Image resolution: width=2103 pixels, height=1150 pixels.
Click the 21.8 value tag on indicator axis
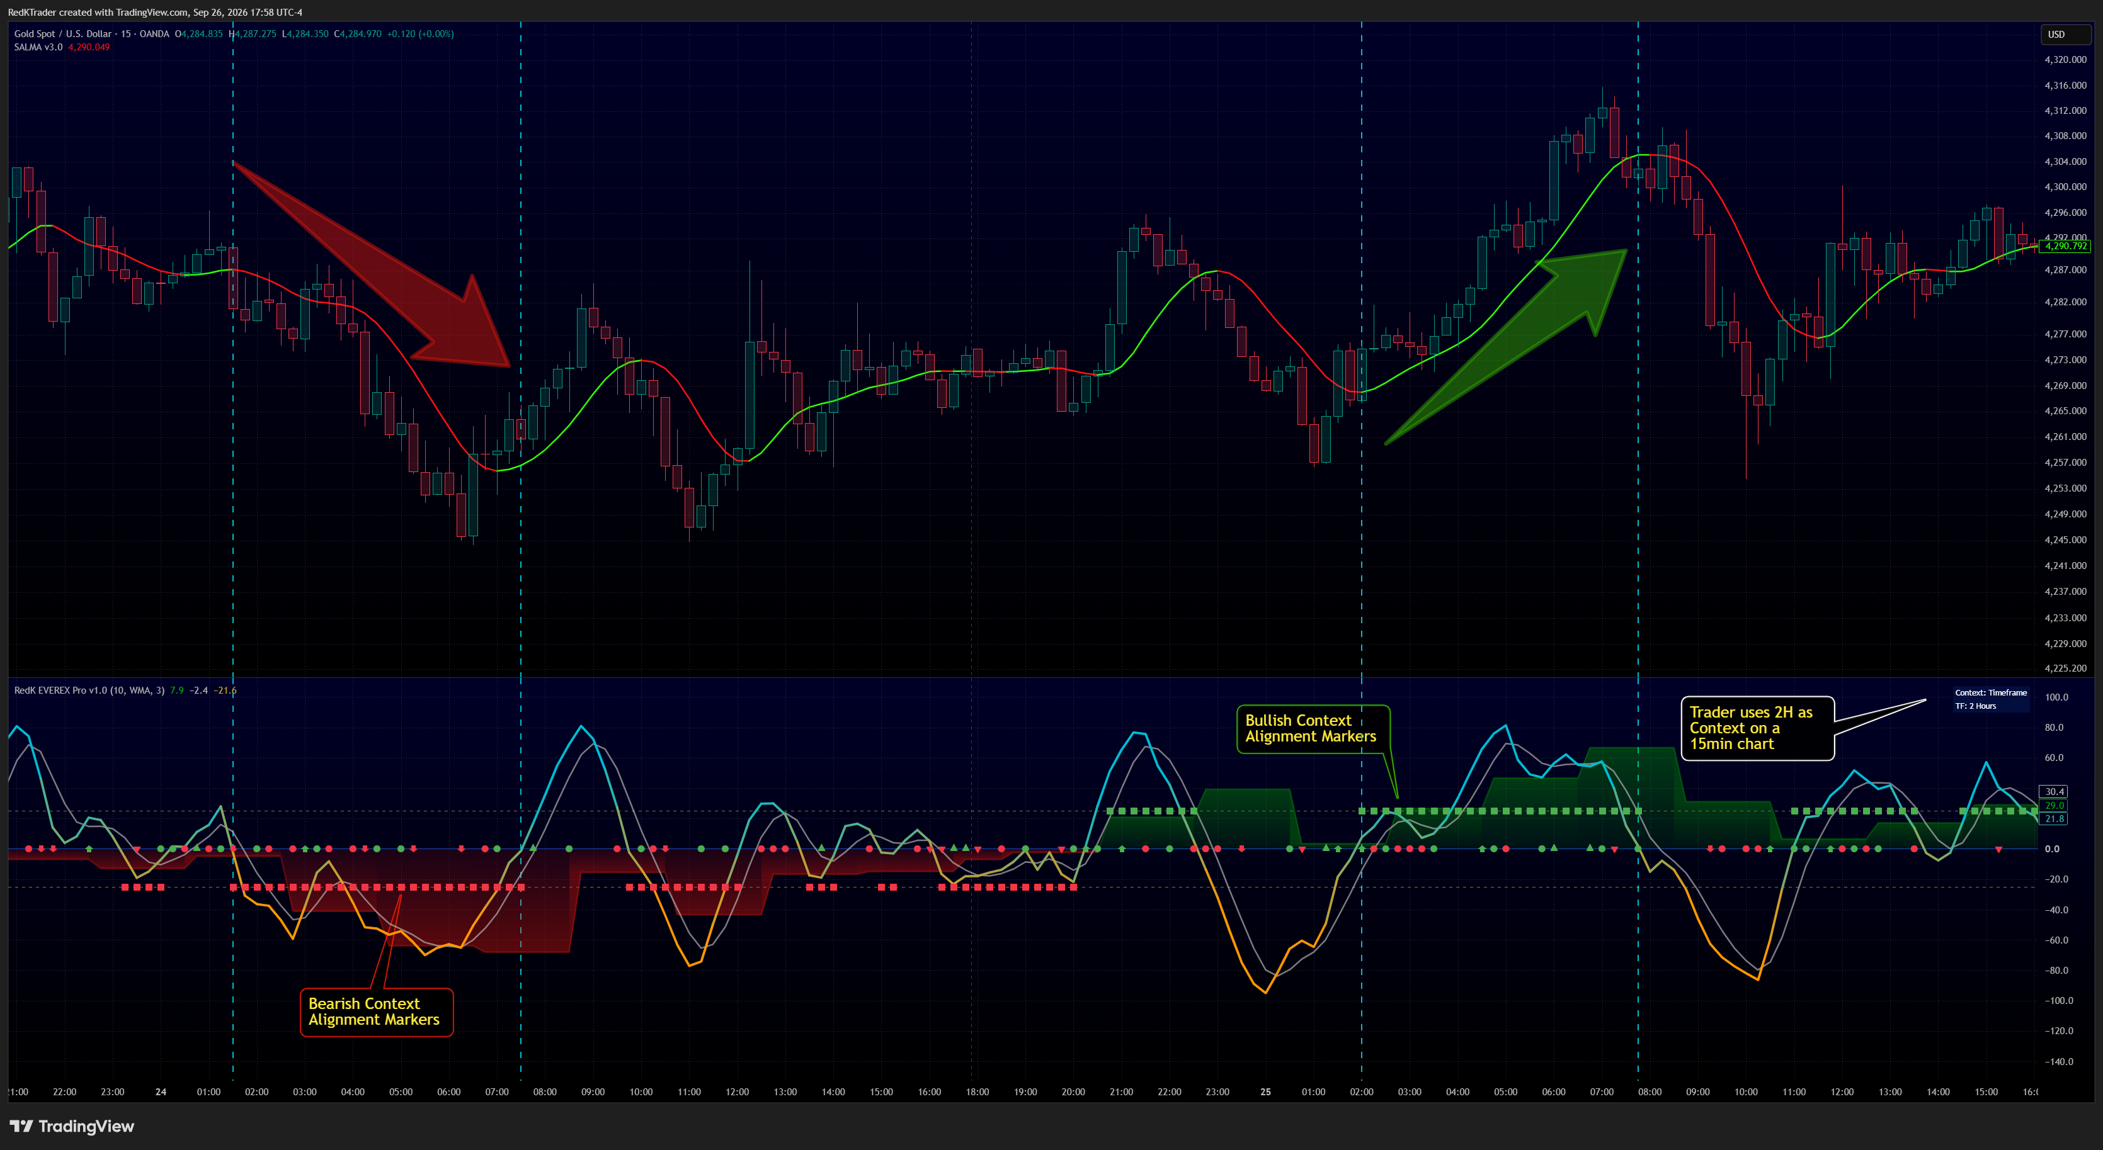[2054, 819]
